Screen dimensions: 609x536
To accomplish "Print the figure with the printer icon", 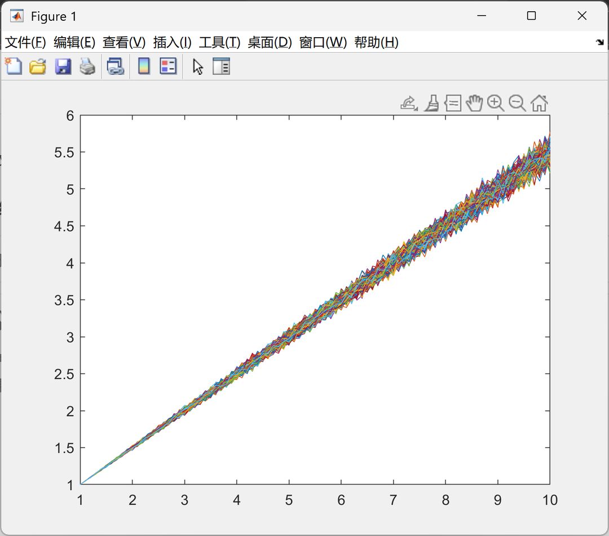I will pos(87,66).
